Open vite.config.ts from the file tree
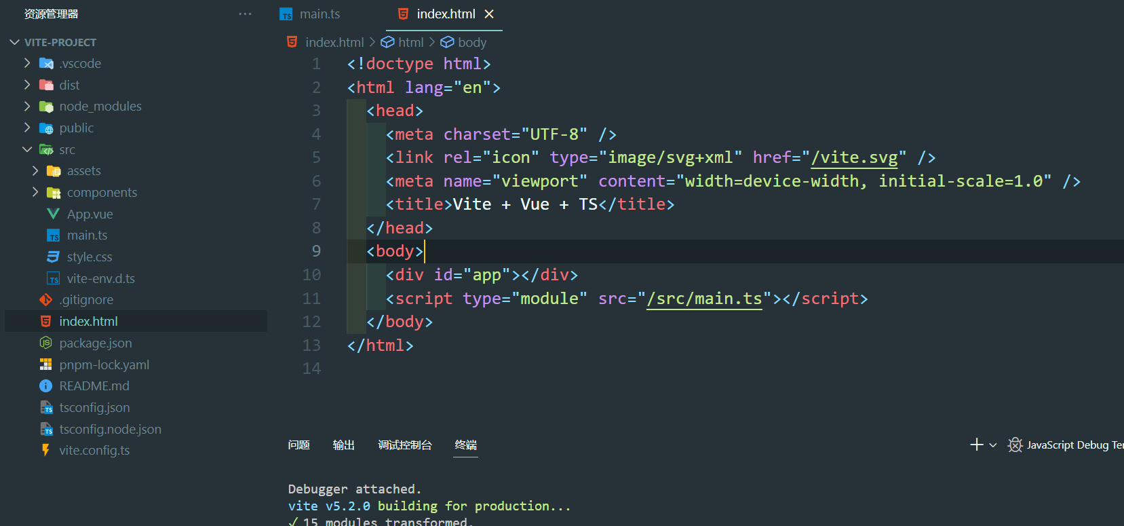 click(94, 451)
